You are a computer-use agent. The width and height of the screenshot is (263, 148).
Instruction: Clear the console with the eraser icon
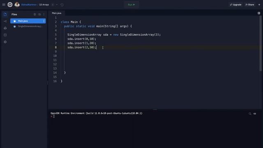pyautogui.click(x=255, y=114)
